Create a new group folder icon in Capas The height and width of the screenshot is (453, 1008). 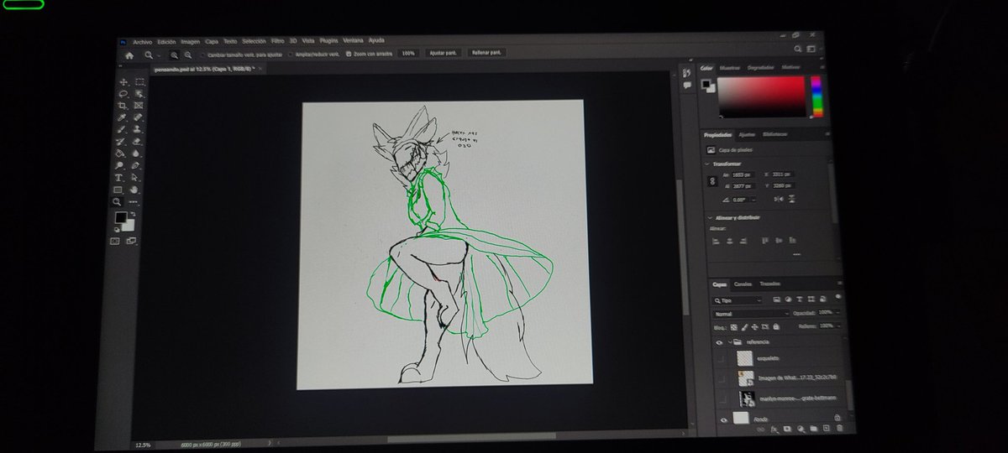point(813,429)
